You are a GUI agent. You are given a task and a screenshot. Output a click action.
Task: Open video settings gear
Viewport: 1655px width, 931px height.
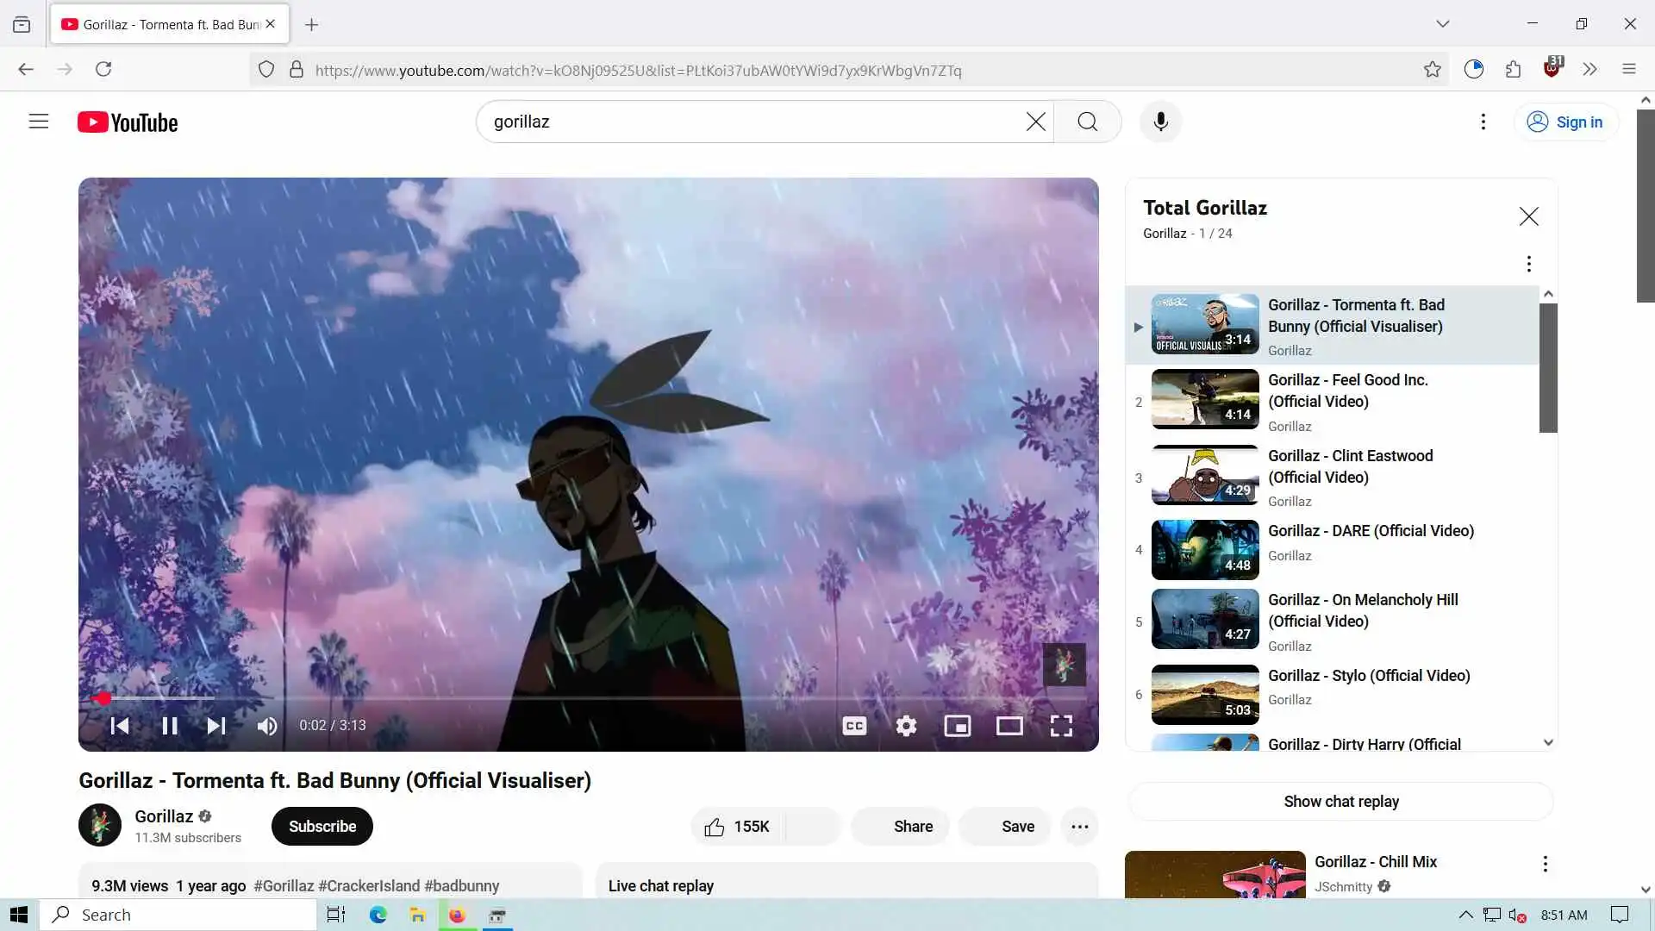click(906, 726)
